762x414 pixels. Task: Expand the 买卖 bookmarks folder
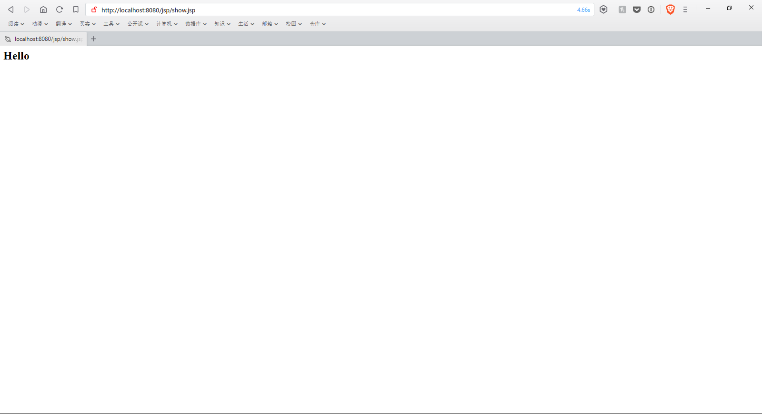(88, 24)
